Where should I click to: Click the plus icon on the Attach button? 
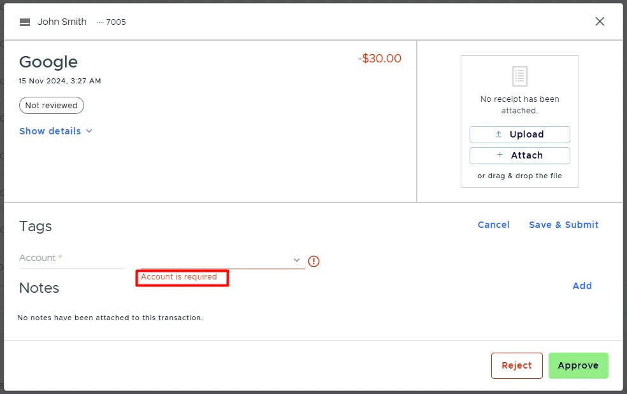500,155
